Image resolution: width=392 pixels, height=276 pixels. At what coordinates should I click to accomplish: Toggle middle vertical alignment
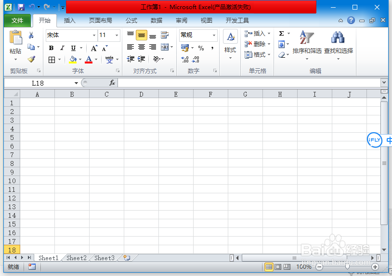pos(142,35)
